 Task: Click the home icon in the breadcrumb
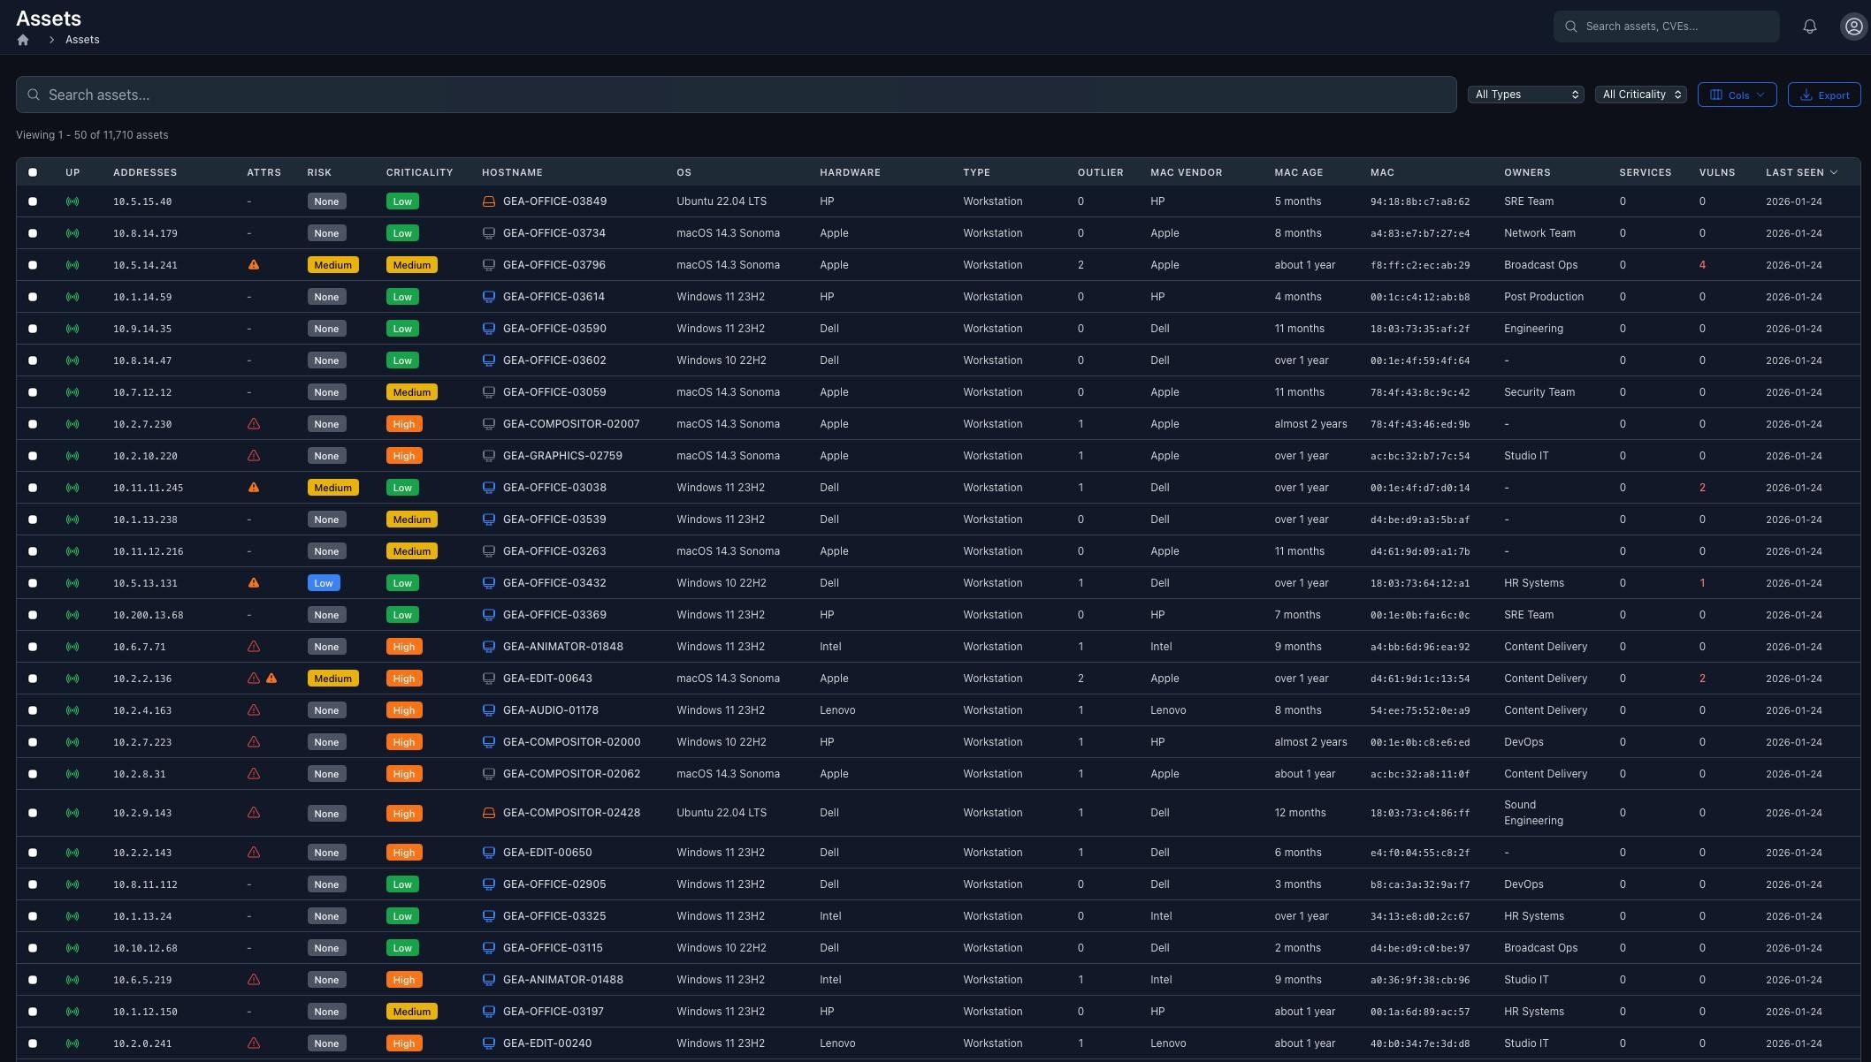[x=22, y=40]
